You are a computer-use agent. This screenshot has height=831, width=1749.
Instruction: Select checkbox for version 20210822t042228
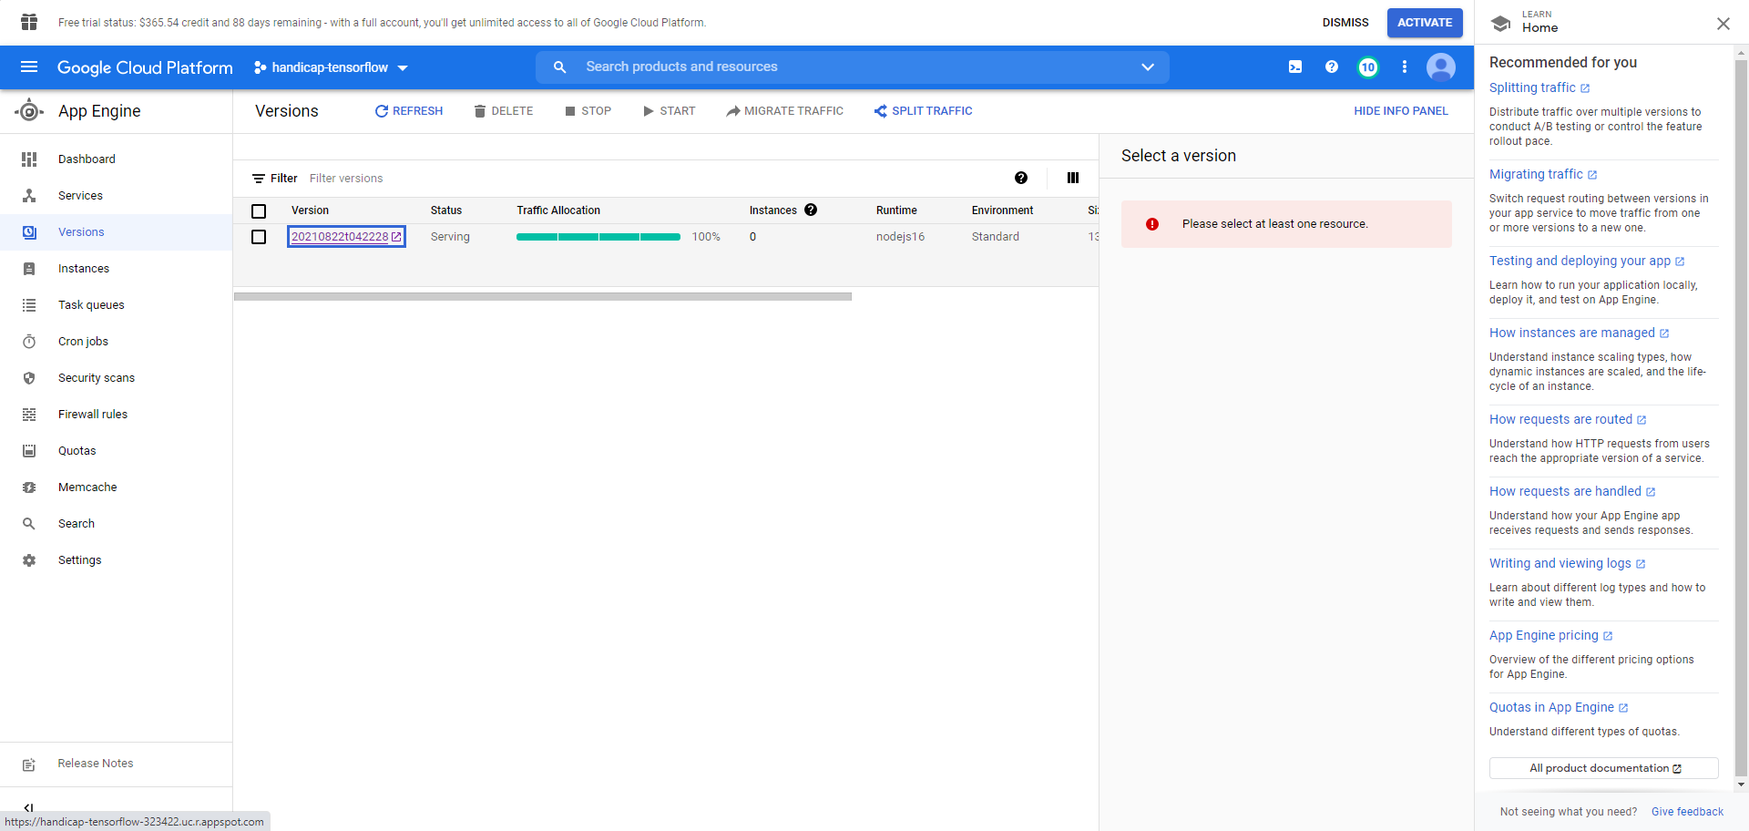pyautogui.click(x=259, y=237)
